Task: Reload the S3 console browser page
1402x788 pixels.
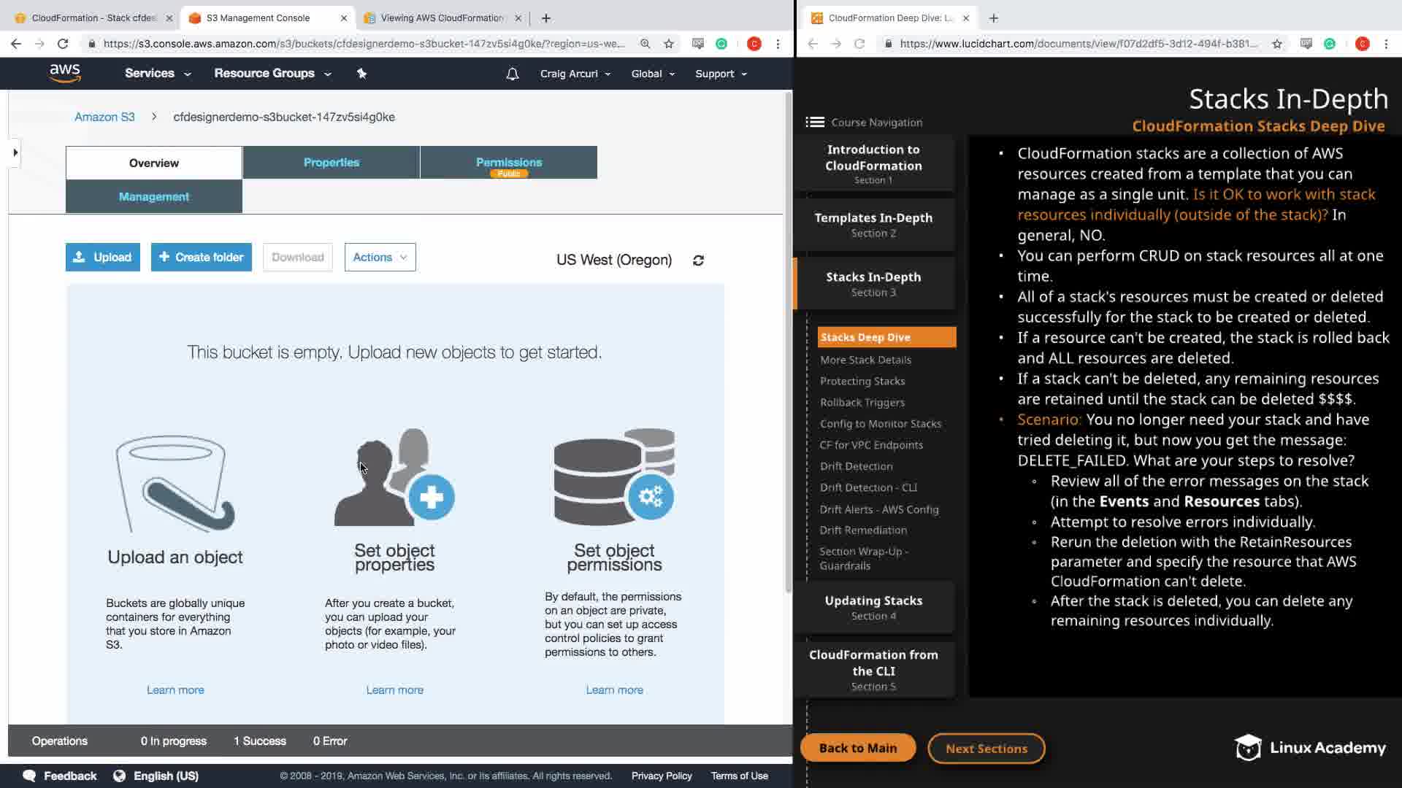Action: click(63, 44)
